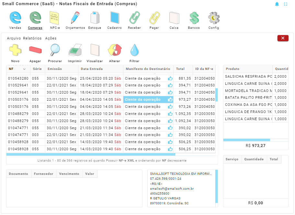This screenshot has width=295, height=215.
Task: Open the Vendas module icon
Action: coord(15,18)
